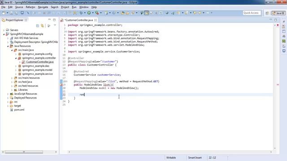The image size is (287, 161).
Task: Click the Back navigation arrow icon
Action: [x=200, y=13]
